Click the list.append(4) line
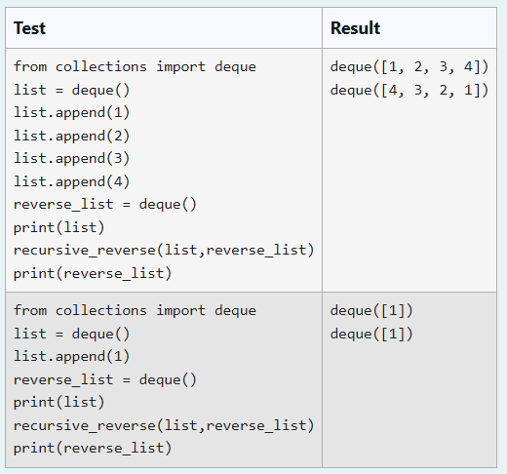 [x=72, y=181]
